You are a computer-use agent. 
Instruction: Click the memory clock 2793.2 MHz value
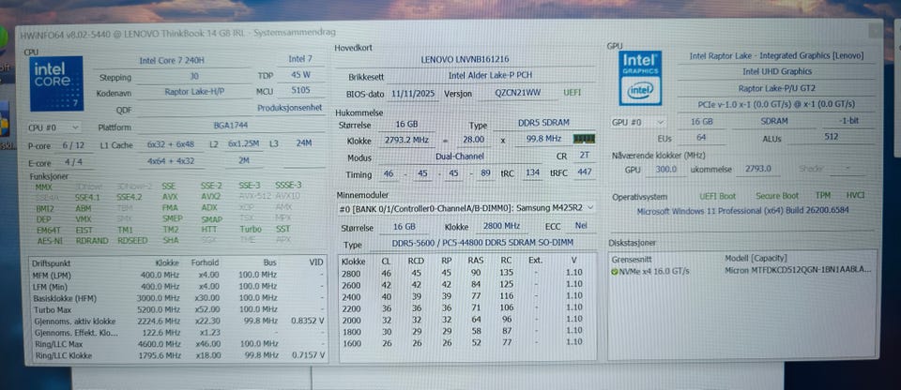point(408,140)
